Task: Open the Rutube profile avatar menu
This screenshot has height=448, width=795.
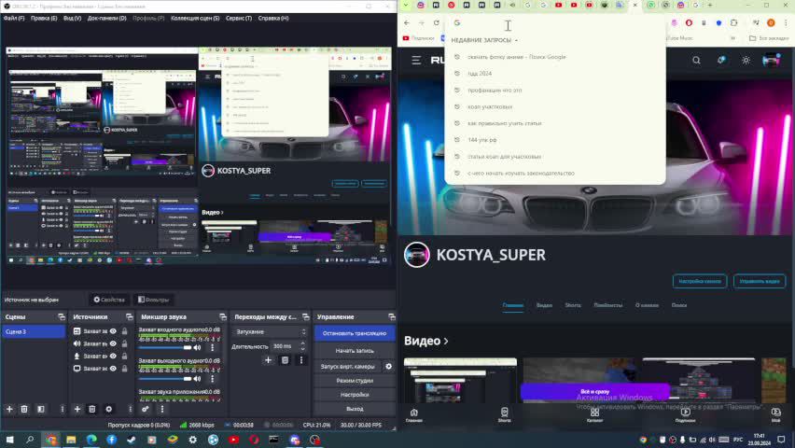Action: [x=771, y=61]
